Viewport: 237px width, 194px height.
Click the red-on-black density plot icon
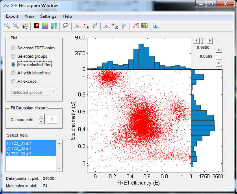tap(36, 26)
